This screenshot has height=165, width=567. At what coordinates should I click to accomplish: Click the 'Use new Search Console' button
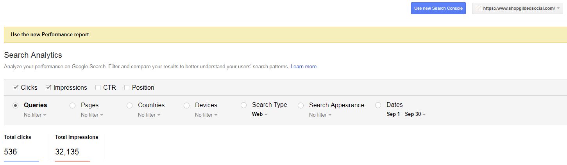pos(438,8)
